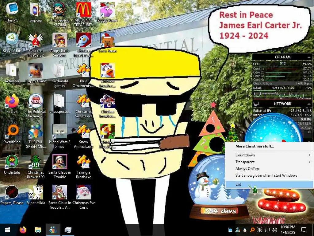Expand the Transparent submenu
The width and height of the screenshot is (314, 236).
tap(269, 162)
